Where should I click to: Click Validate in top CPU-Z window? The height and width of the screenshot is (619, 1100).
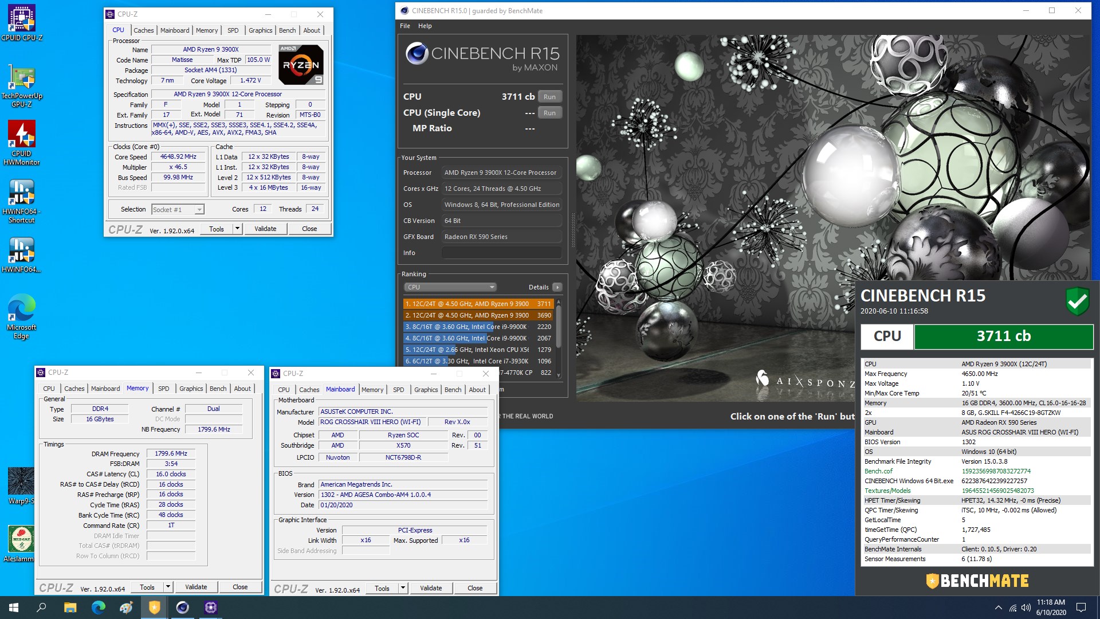point(265,229)
